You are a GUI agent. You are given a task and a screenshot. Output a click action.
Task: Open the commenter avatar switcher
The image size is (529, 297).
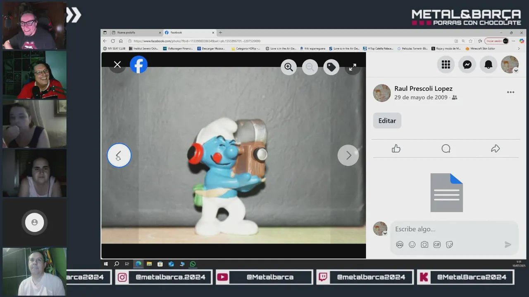coord(380,229)
